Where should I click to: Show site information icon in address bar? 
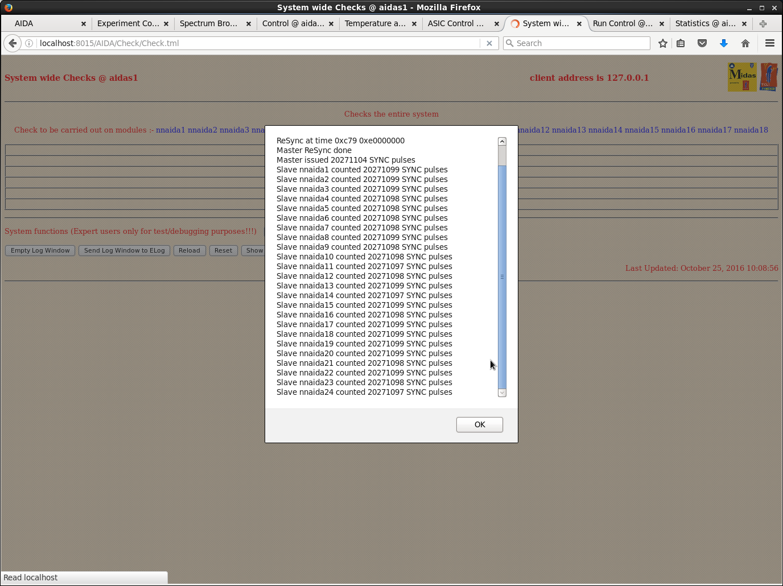(29, 43)
